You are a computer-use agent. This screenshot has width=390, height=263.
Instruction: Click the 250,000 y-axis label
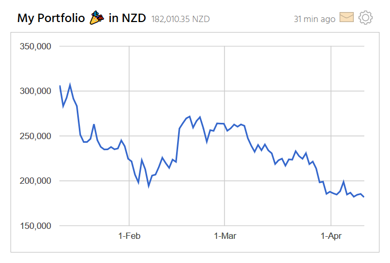(x=35, y=136)
